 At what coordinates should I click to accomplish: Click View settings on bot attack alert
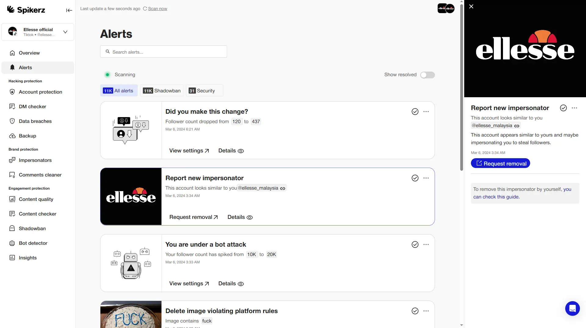coord(189,284)
